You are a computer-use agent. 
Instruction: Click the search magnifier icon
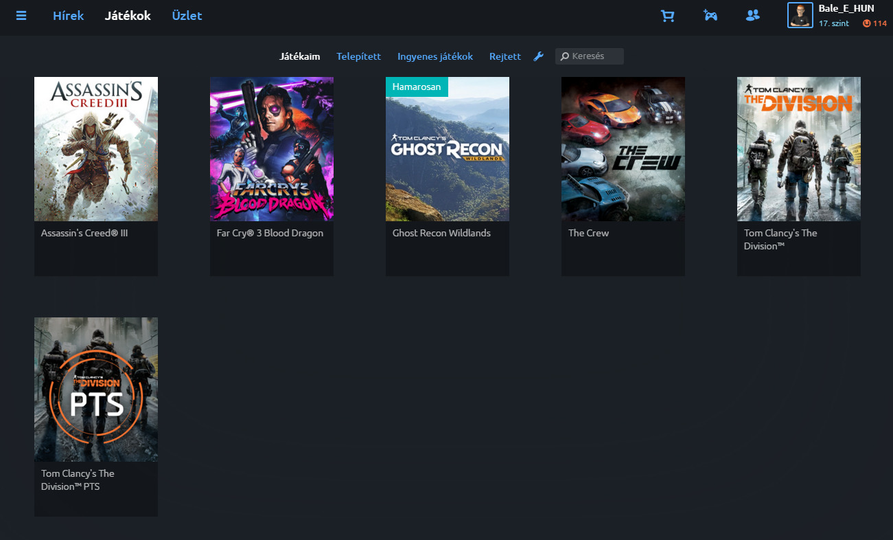click(x=565, y=56)
